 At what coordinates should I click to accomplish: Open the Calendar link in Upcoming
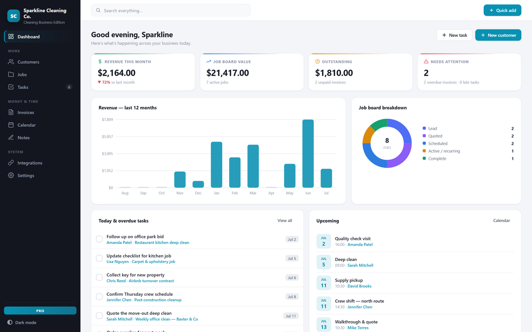(501, 220)
